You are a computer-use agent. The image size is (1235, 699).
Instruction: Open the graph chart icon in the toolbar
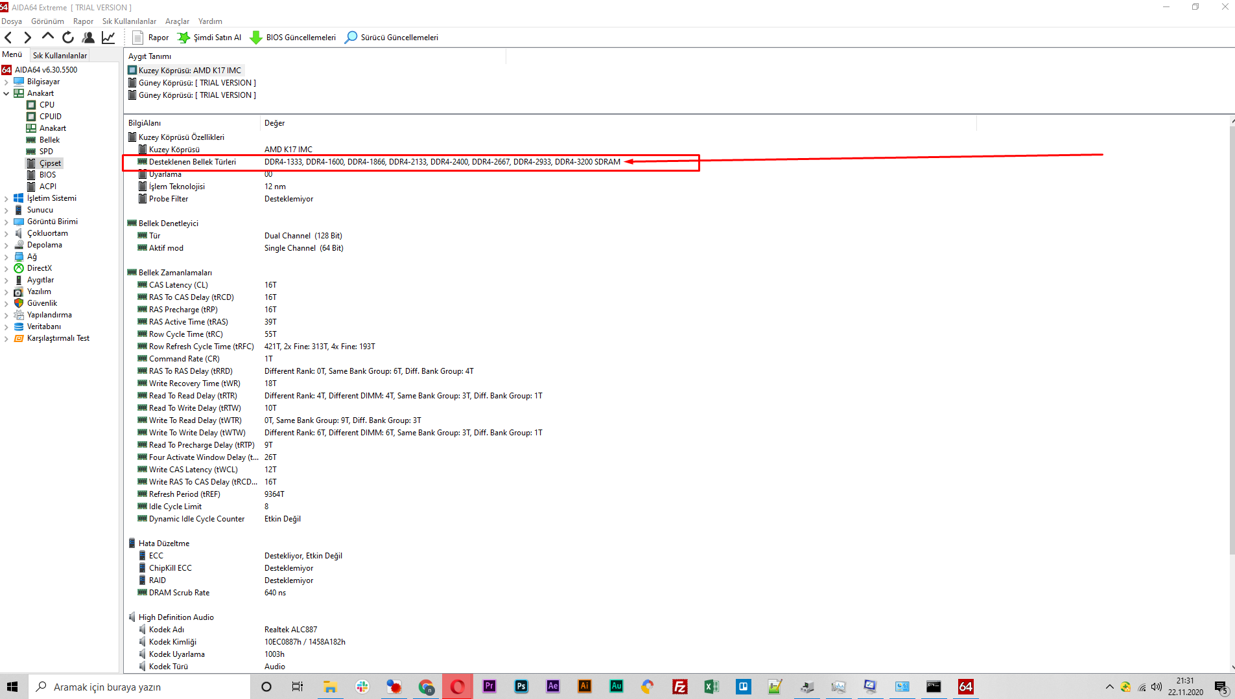[x=108, y=38]
